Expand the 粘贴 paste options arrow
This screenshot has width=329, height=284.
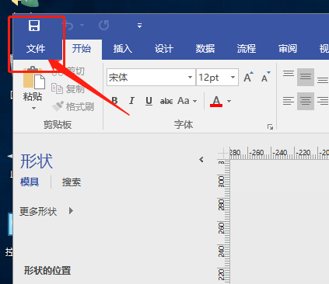[x=33, y=108]
